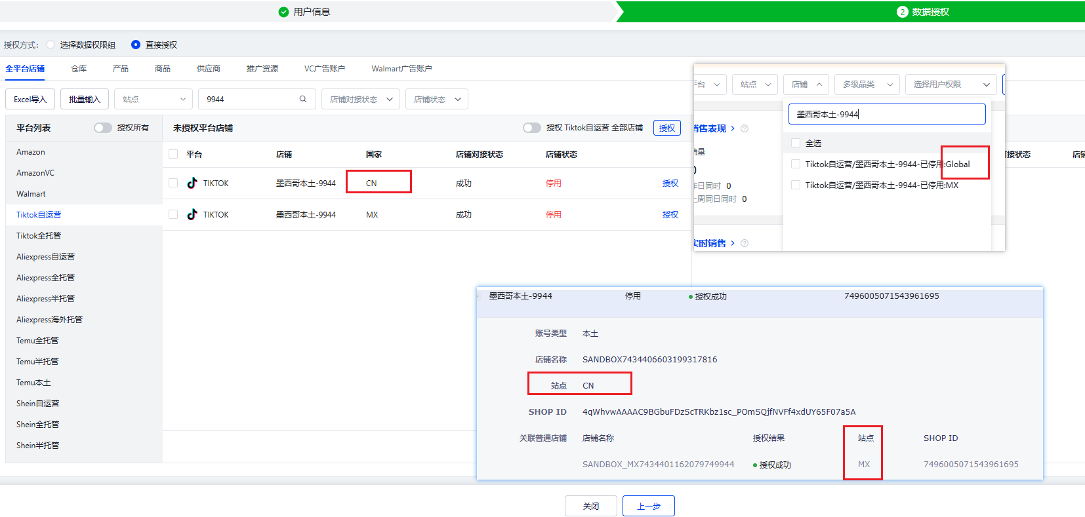
Task: Click the help icon next to 销售表现
Action: [x=745, y=128]
